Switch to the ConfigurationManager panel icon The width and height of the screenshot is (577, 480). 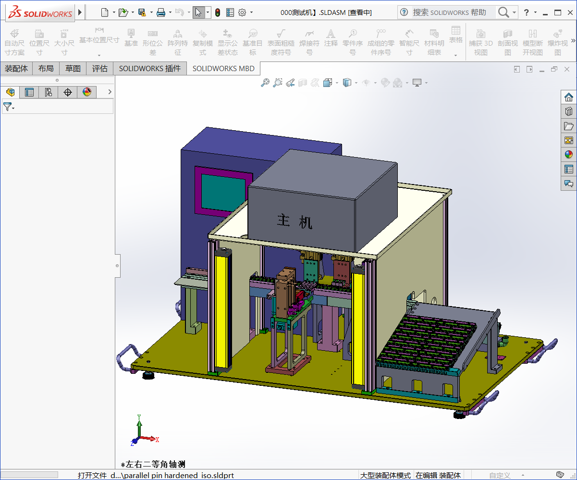tap(49, 92)
